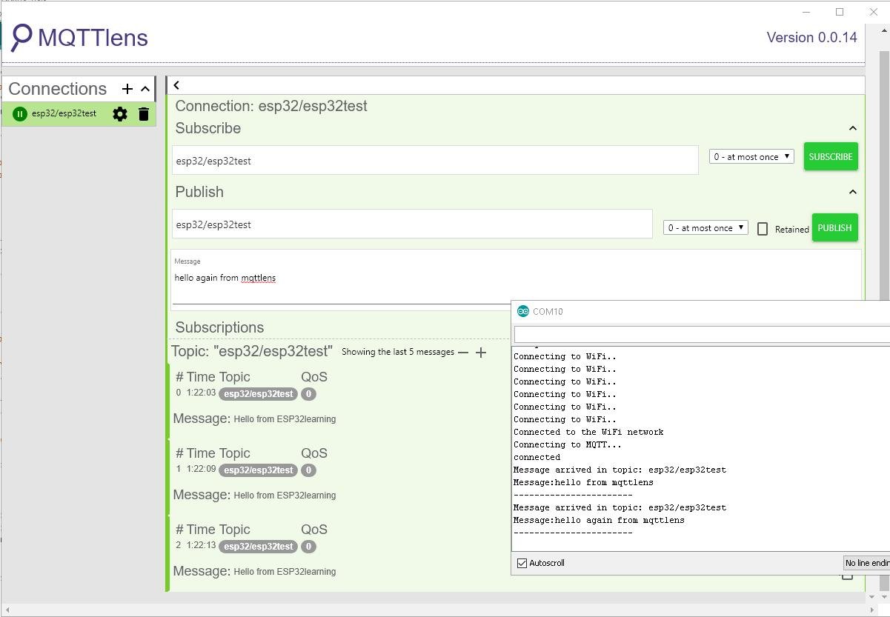
Task: Open the No line ending dropdown
Action: click(x=866, y=563)
